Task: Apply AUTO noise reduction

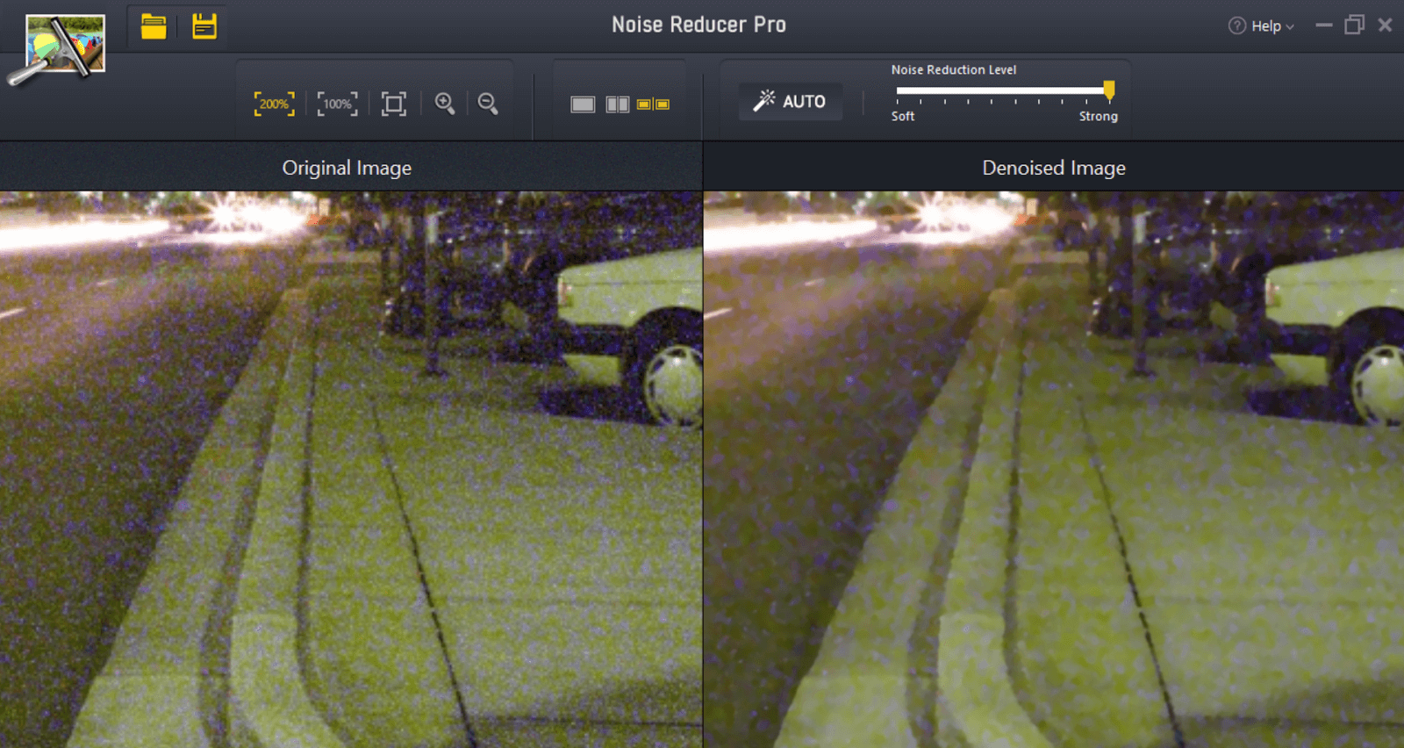Action: click(x=790, y=101)
